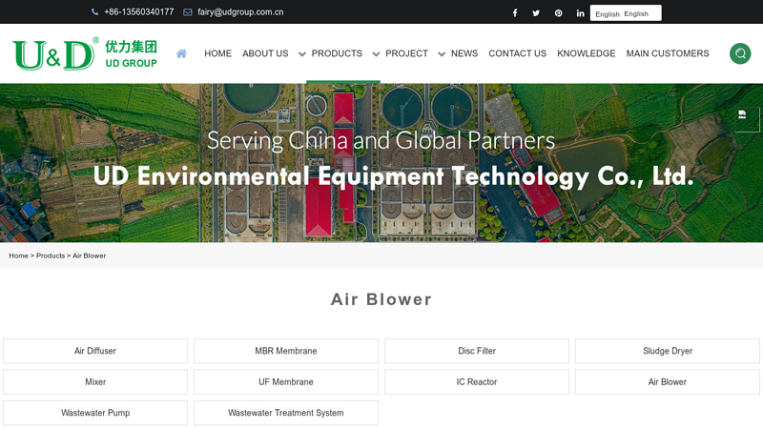Screen dimensions: 763x429
Task: Open the PRODUCTS menu item
Action: point(337,53)
